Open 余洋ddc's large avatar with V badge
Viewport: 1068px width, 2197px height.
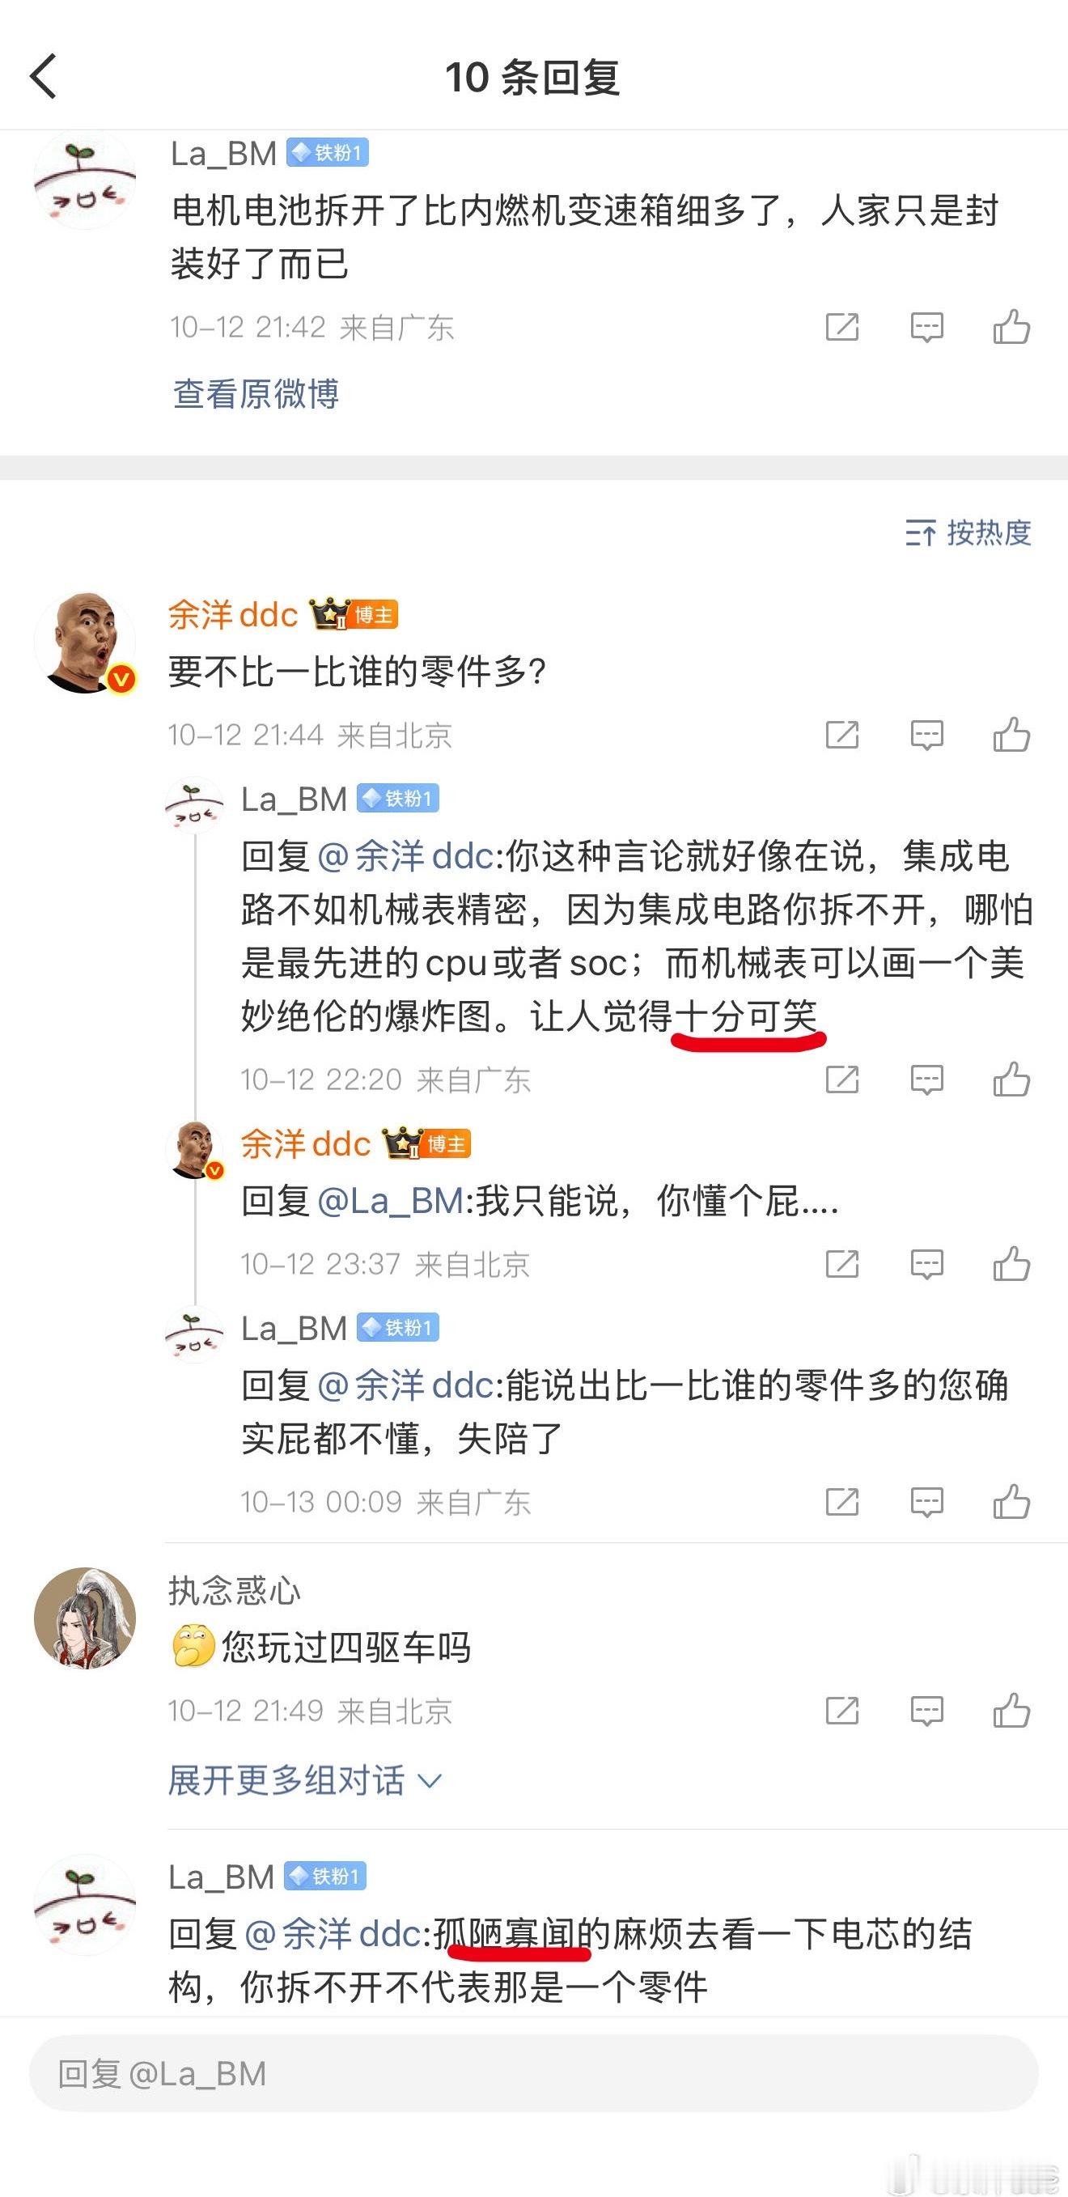coord(85,643)
